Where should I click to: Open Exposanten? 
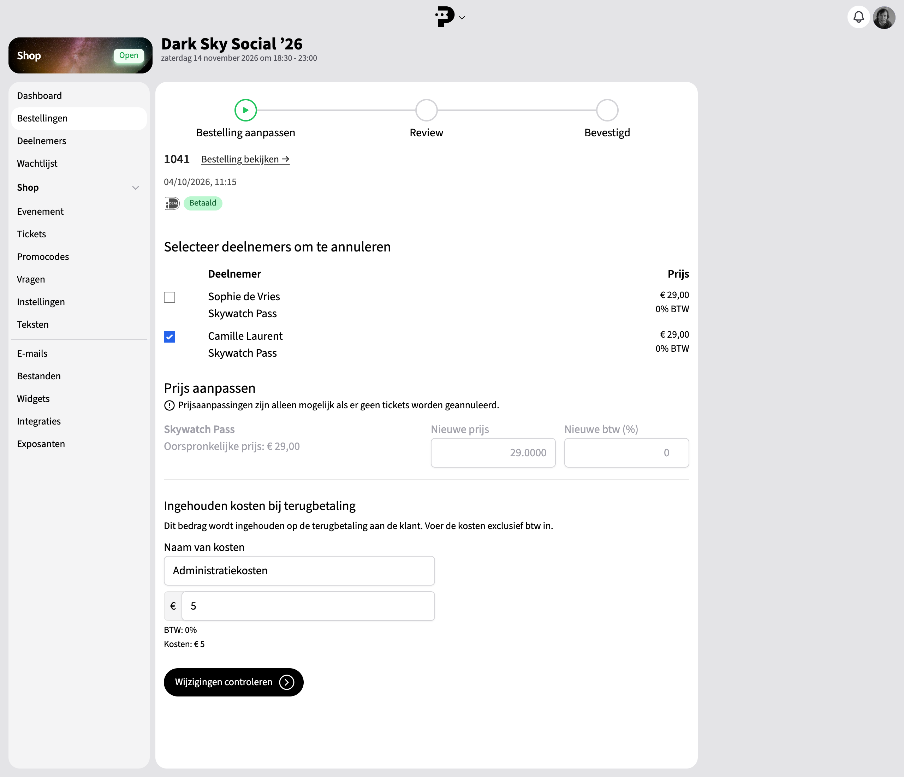(79, 445)
